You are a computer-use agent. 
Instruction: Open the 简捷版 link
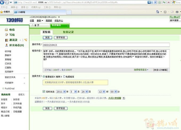[49, 21]
